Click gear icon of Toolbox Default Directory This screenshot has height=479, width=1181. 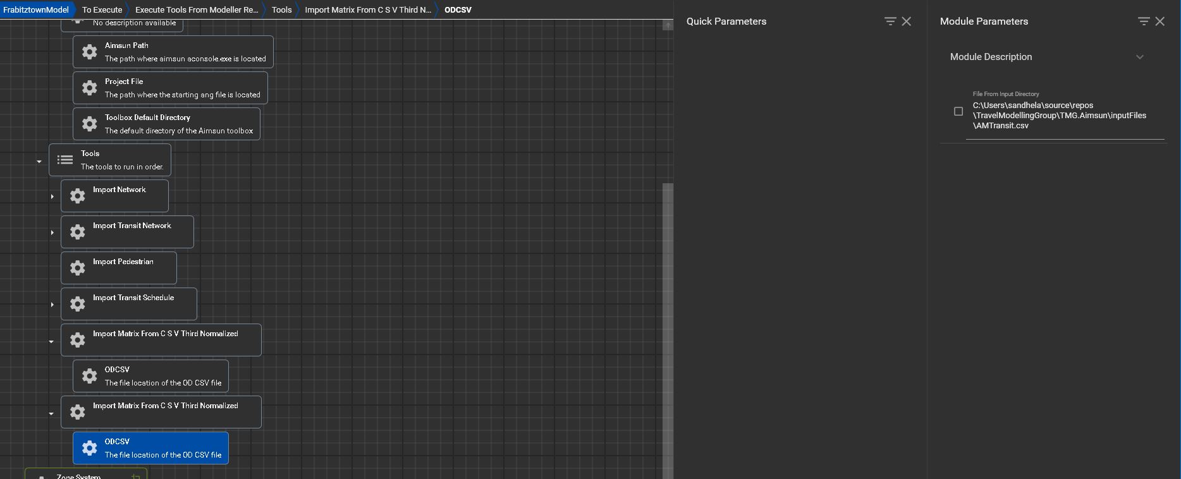point(90,124)
